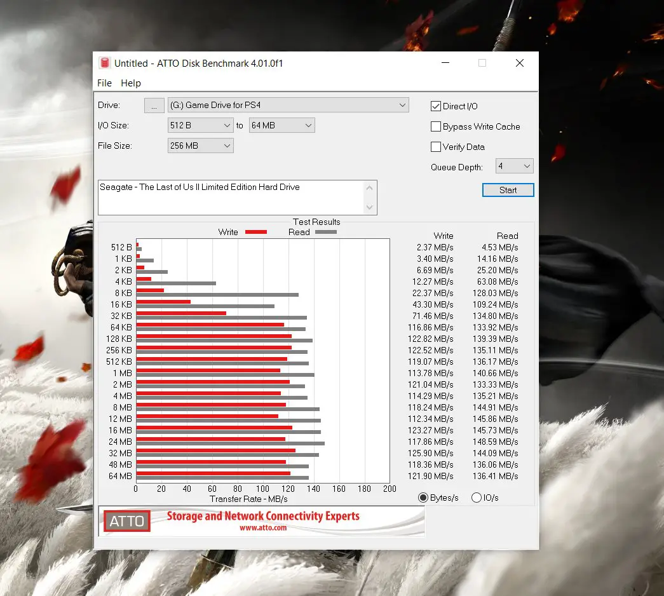The height and width of the screenshot is (596, 664).
Task: Click the Write column header in results
Action: pyautogui.click(x=444, y=236)
